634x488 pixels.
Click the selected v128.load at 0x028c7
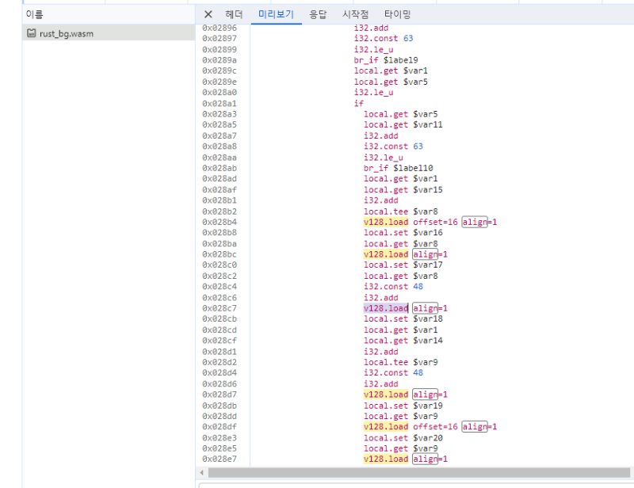tap(386, 308)
